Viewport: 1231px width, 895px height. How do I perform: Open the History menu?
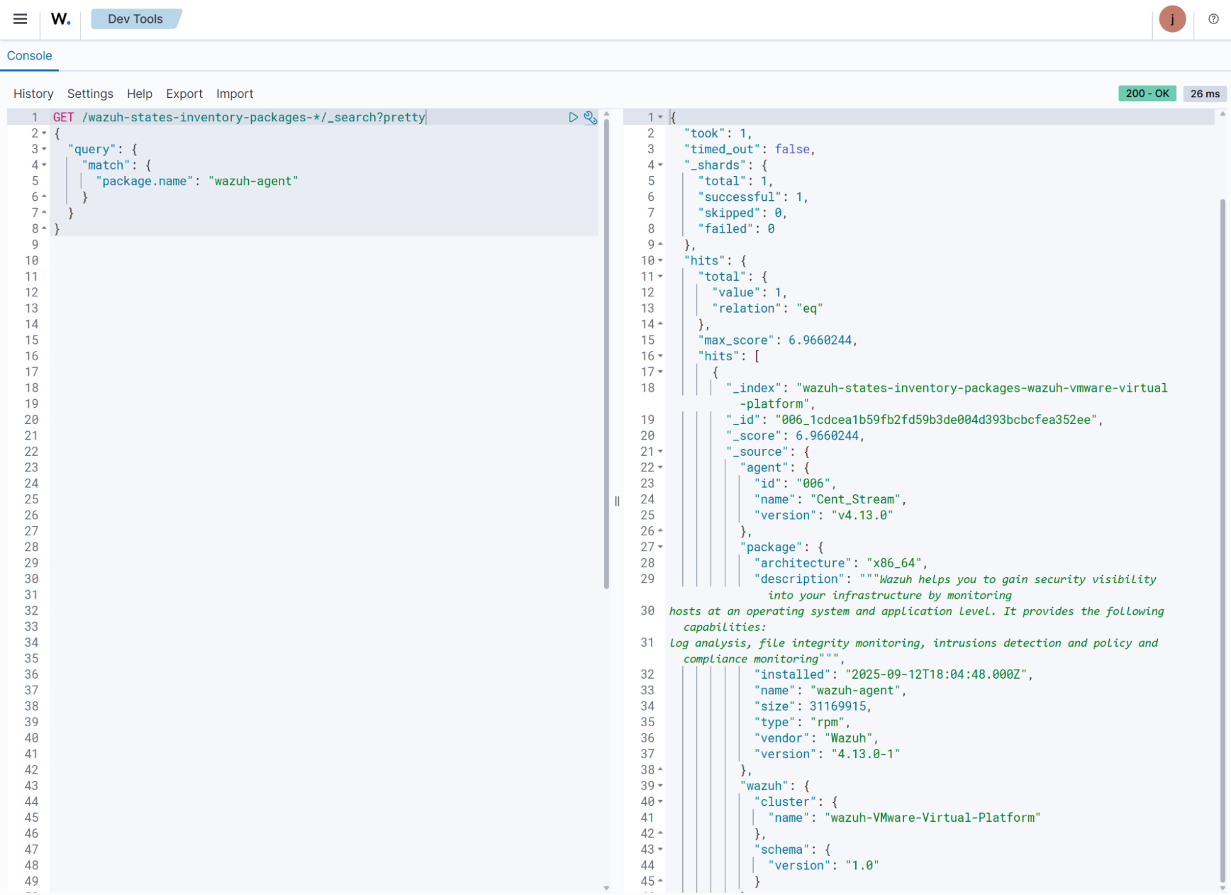33,94
